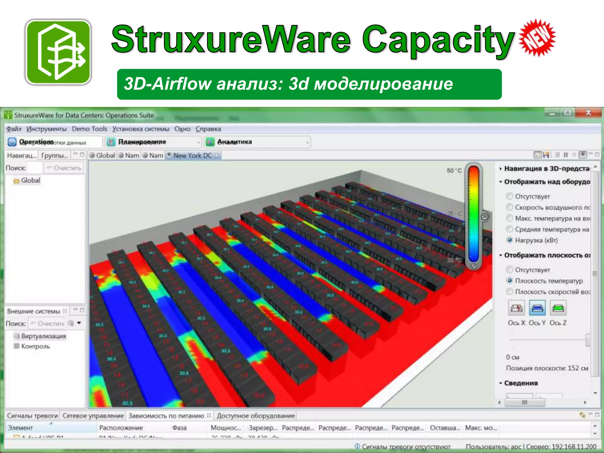Click the Operations globe icon
This screenshot has height=453, width=604.
pyautogui.click(x=12, y=142)
